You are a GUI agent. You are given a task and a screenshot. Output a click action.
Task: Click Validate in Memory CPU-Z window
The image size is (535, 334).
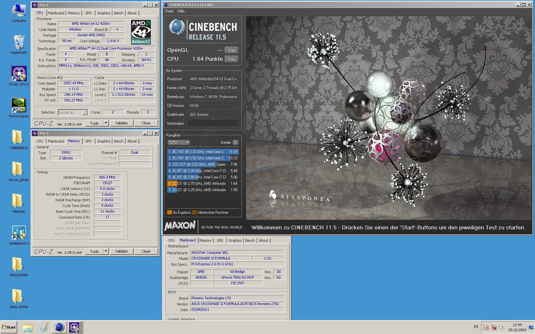[121, 251]
